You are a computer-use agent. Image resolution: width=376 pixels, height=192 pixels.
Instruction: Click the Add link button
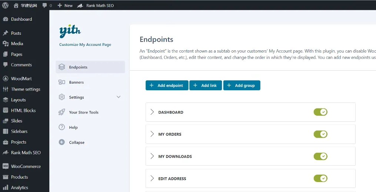pos(206,85)
